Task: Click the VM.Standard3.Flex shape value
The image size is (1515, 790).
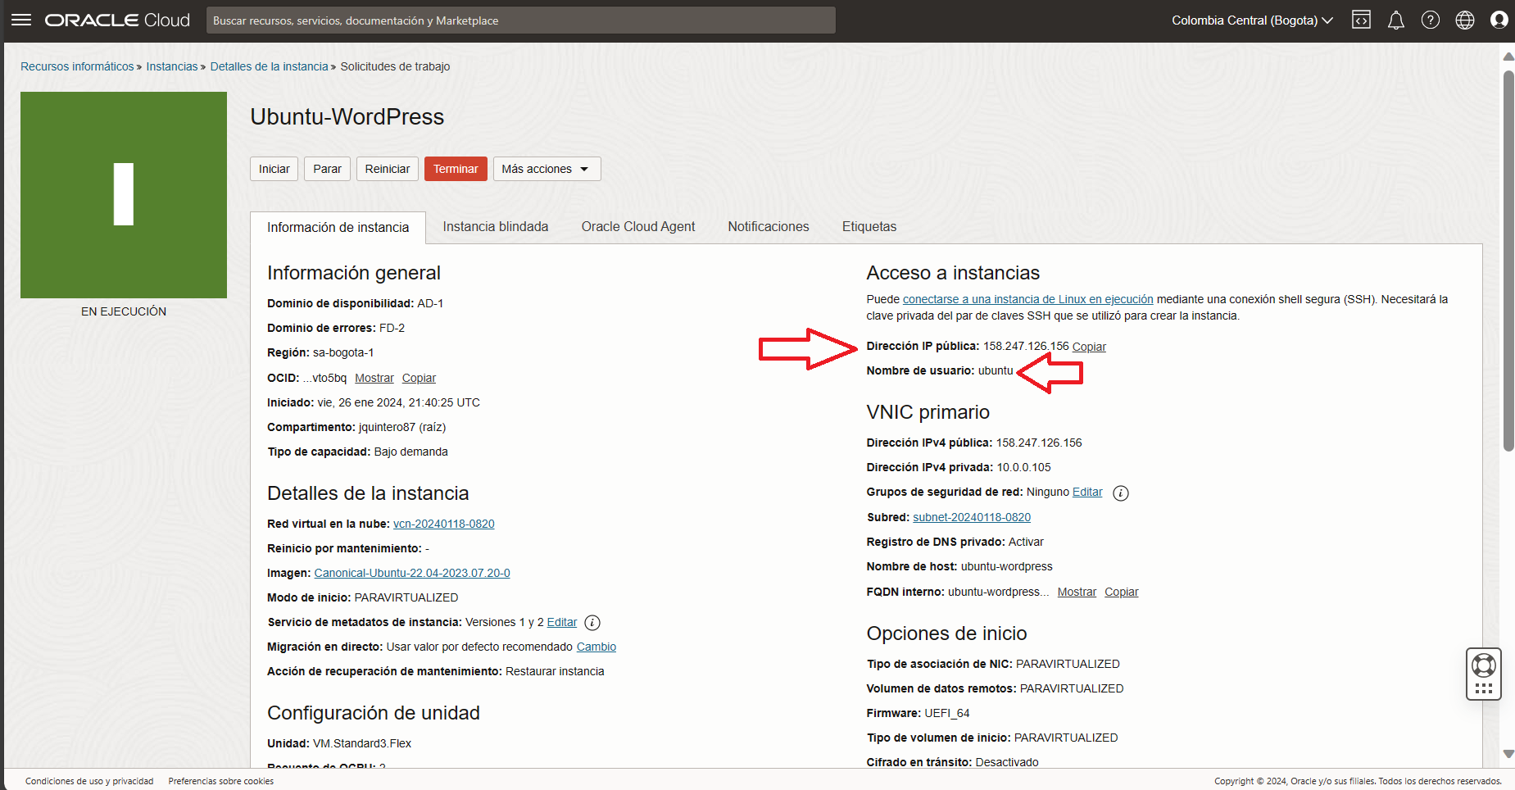Action: point(362,743)
